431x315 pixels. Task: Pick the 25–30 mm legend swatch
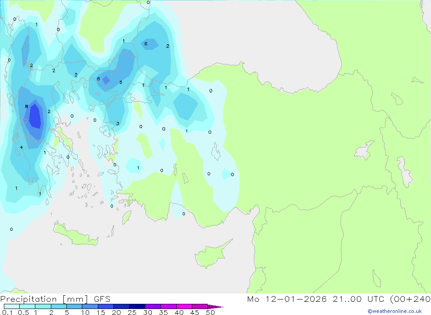137,306
